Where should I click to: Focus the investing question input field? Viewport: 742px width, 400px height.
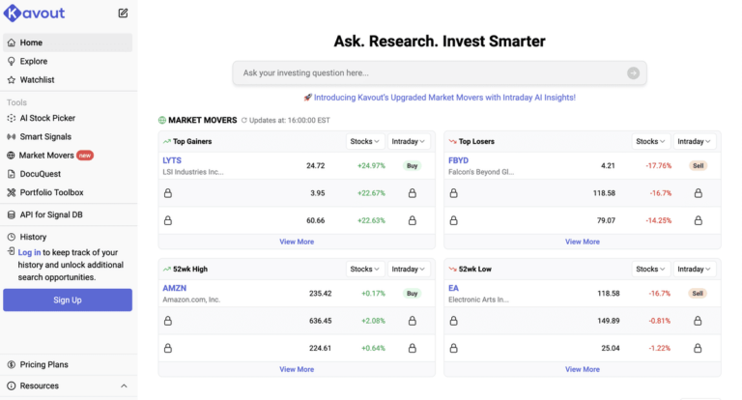coord(430,72)
